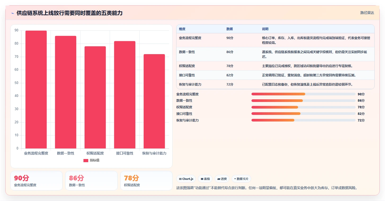Click the 恢复与审计能力 x-axis label

[x=154, y=153]
